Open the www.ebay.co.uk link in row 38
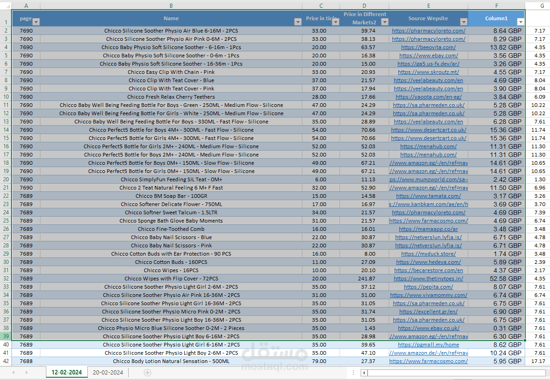 429,328
